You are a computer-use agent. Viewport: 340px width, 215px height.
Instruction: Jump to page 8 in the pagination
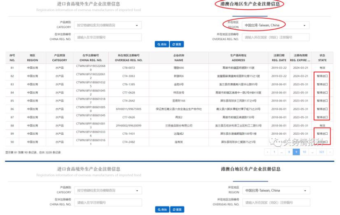click(289, 152)
